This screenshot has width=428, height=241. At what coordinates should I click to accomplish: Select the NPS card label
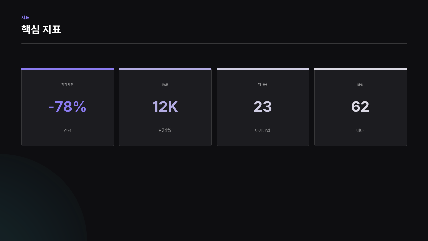tap(360, 85)
